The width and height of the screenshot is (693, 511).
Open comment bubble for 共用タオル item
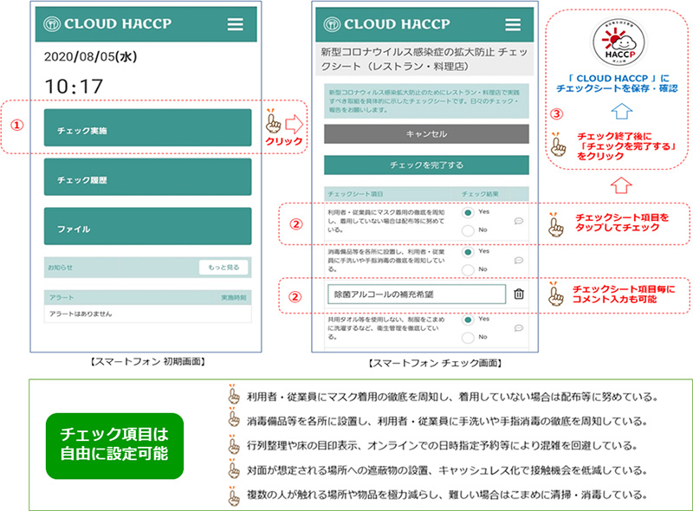point(519,328)
